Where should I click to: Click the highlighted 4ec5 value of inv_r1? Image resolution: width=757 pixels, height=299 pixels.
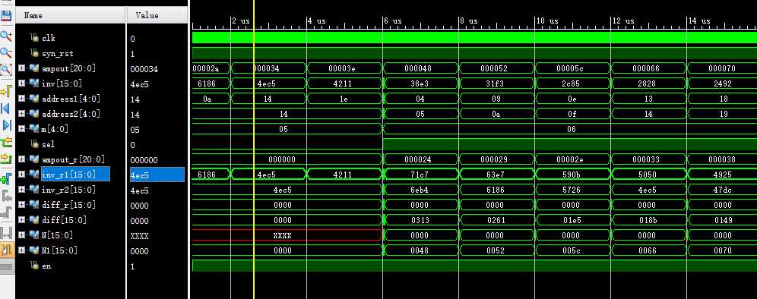[x=157, y=175]
